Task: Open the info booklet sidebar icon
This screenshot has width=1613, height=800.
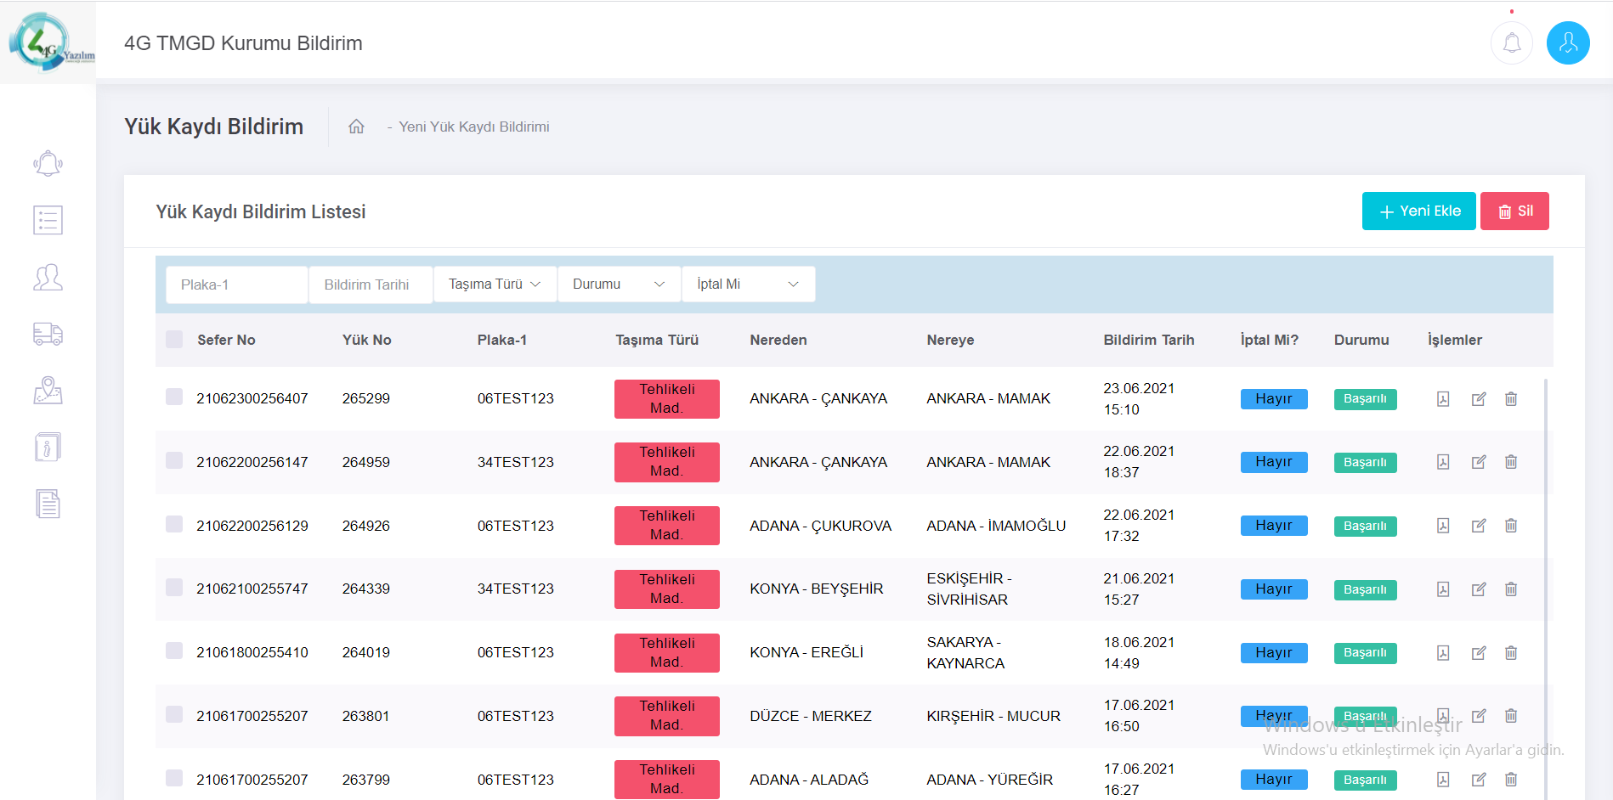Action: [x=48, y=447]
